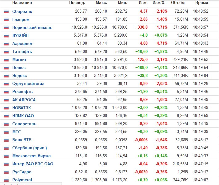Click the flag icon next to Газпром

coord(6,20)
